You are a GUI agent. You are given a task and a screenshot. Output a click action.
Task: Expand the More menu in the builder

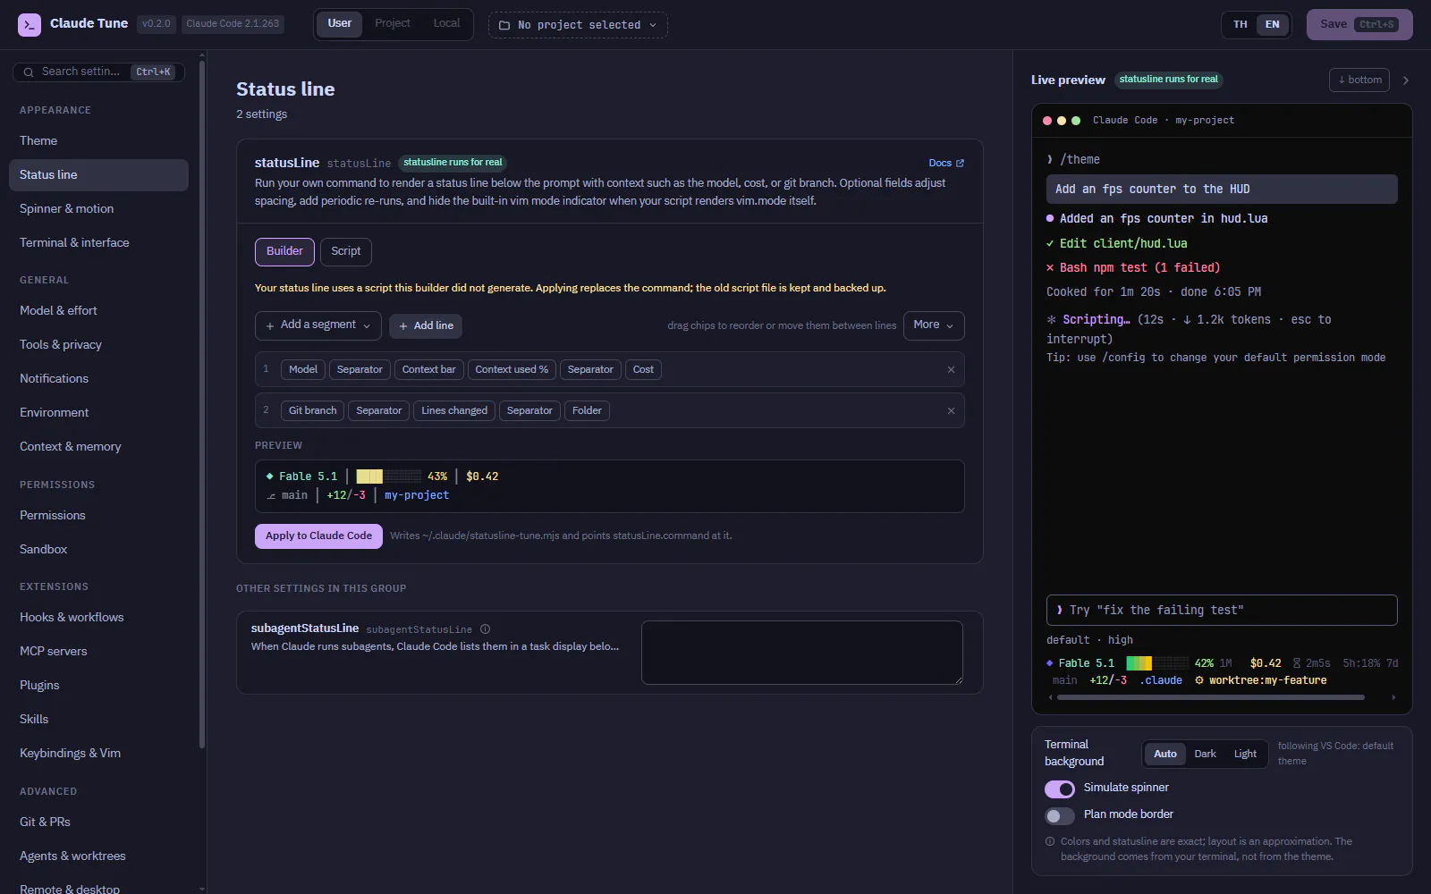pyautogui.click(x=934, y=325)
